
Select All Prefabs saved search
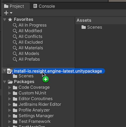point(29,59)
